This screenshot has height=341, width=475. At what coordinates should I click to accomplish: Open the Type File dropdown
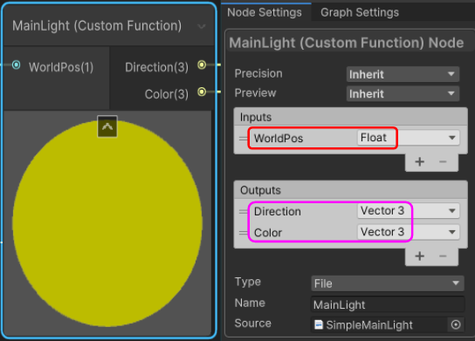(388, 283)
